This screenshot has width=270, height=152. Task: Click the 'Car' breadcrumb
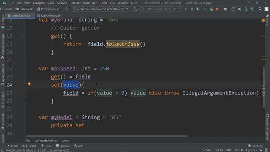28,141
